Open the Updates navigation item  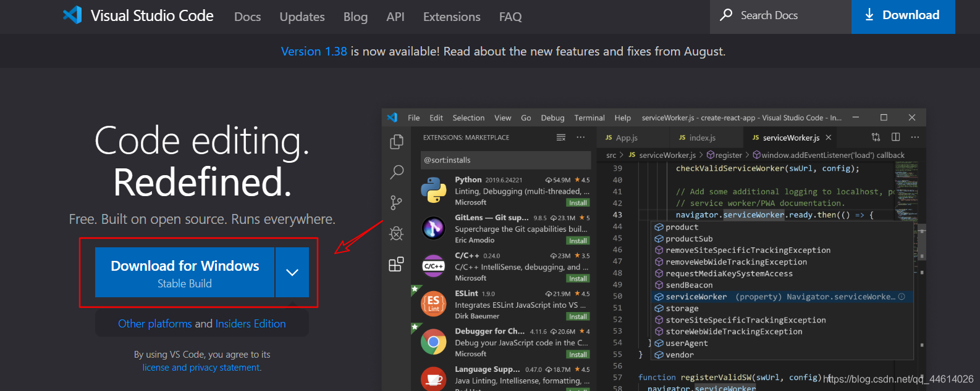(x=302, y=17)
